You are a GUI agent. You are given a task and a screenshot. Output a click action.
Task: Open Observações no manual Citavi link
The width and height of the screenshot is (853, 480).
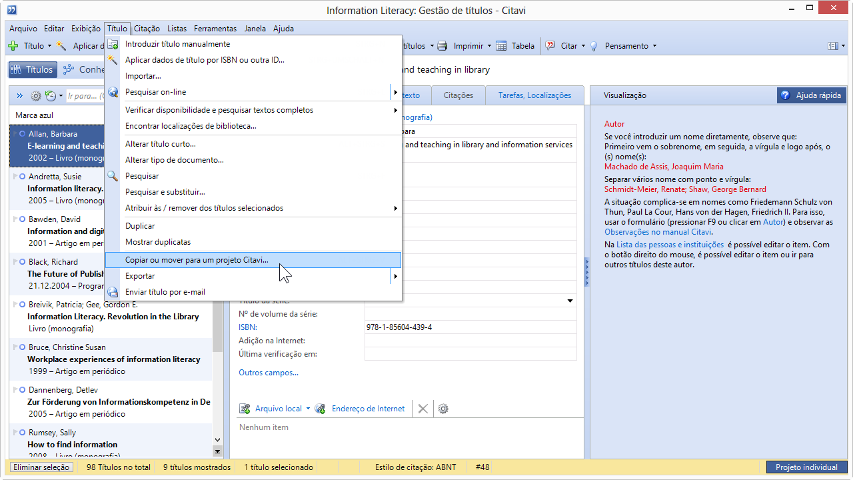(658, 232)
